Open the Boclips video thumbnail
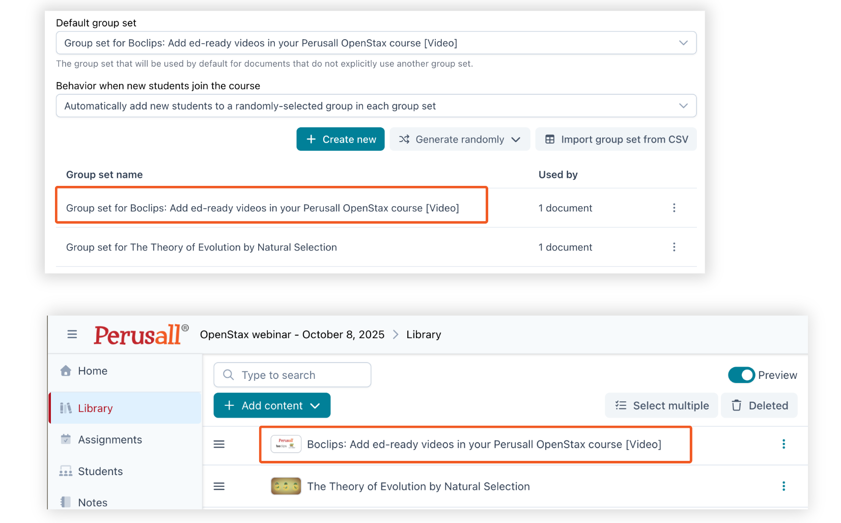Image resolution: width=841 pixels, height=523 pixels. pos(286,444)
